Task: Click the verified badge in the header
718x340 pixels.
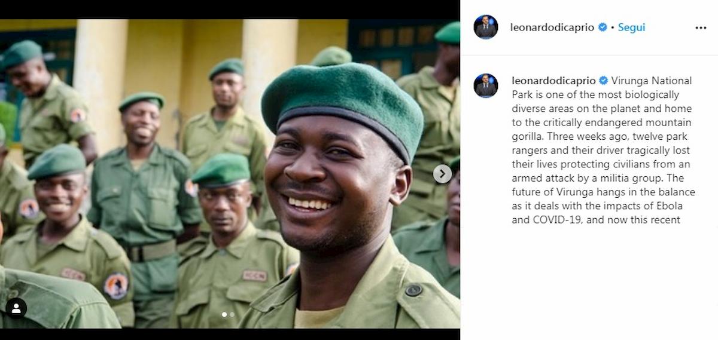Action: coord(603,27)
